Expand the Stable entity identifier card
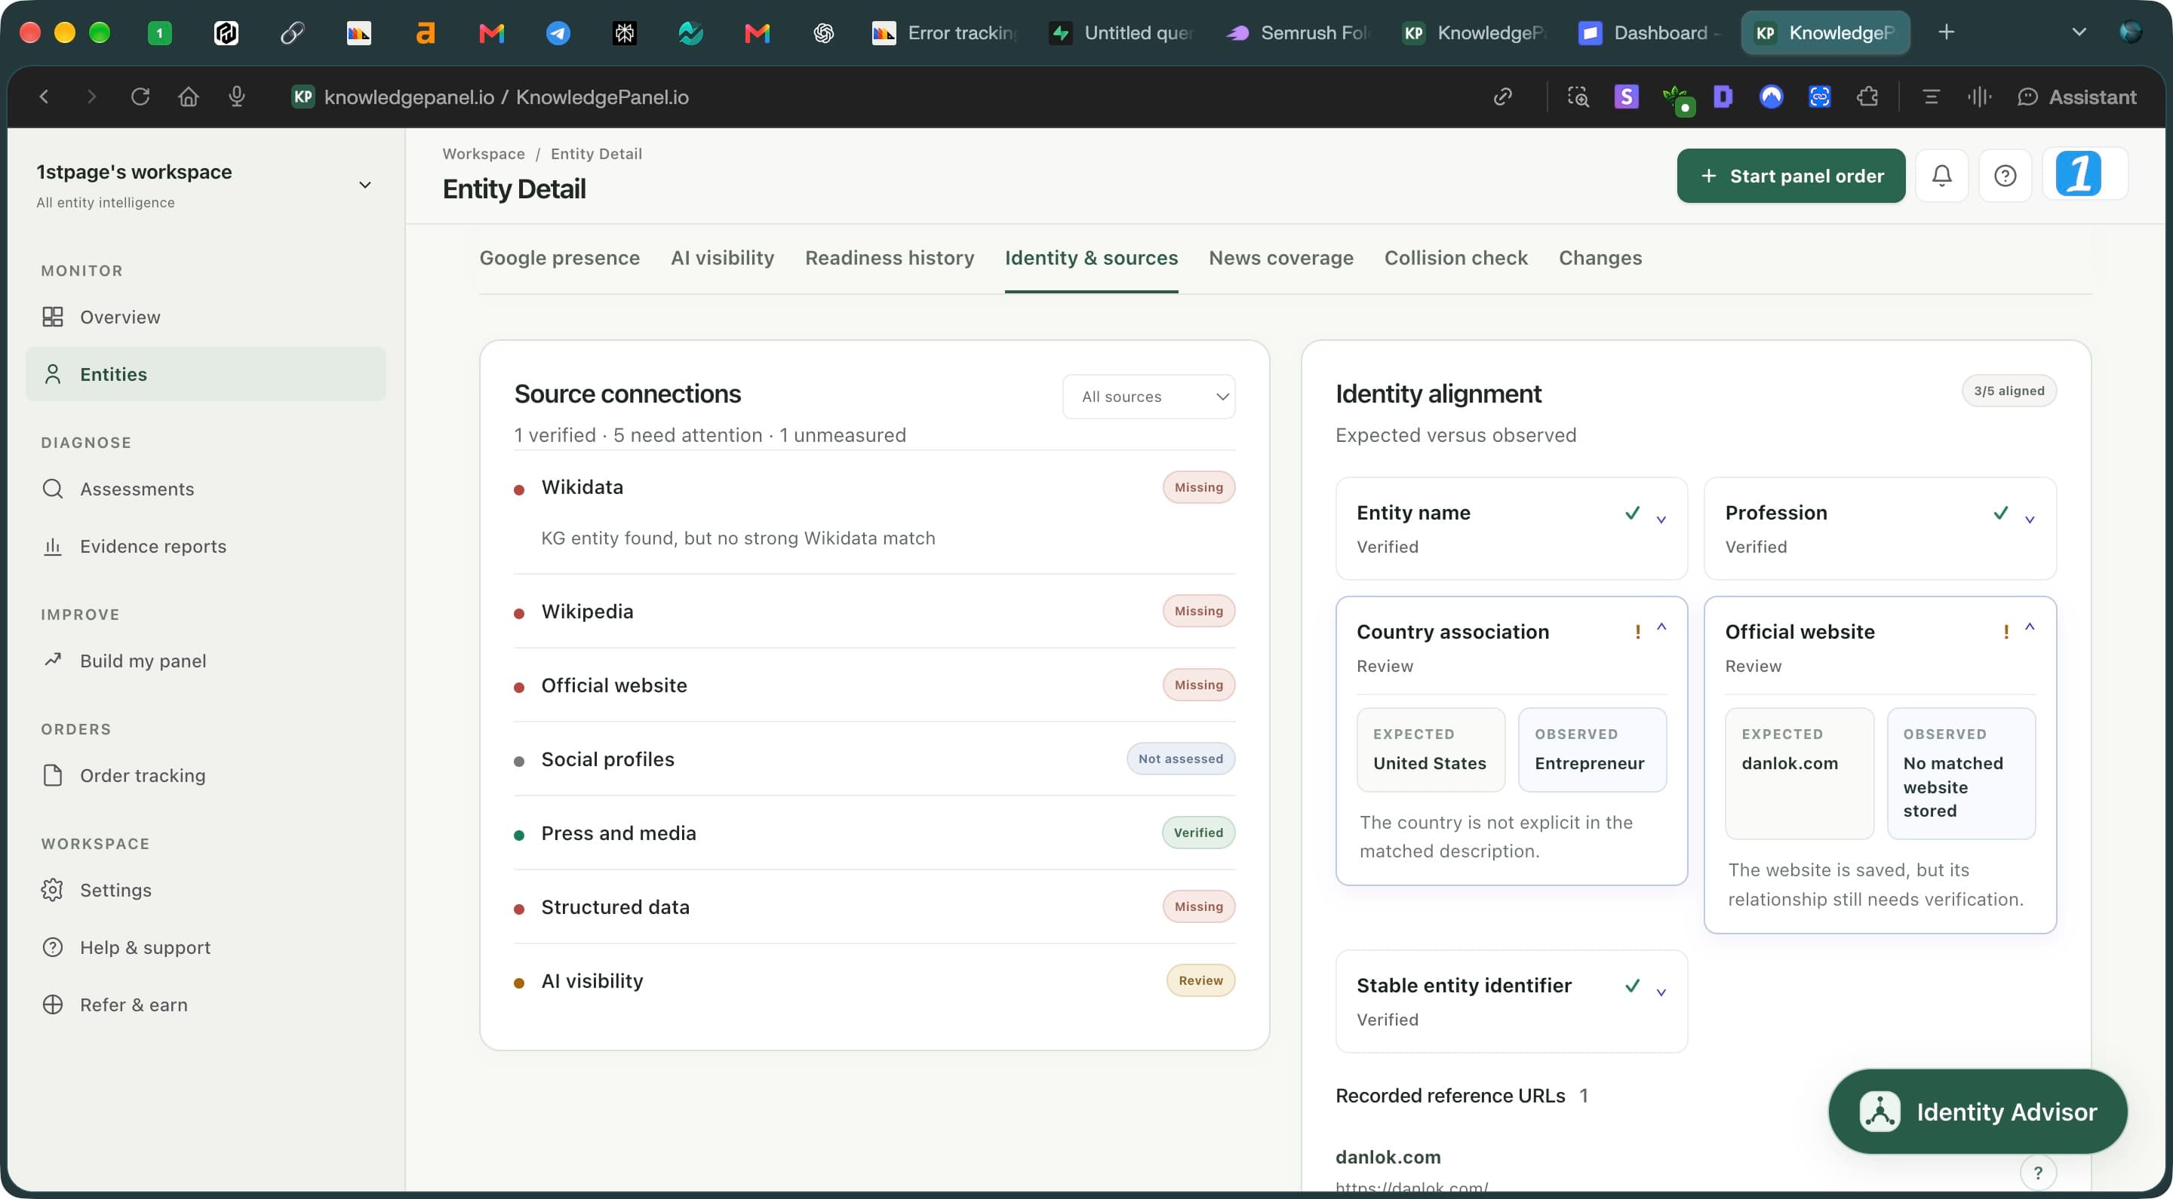The width and height of the screenshot is (2173, 1199). point(1661,992)
